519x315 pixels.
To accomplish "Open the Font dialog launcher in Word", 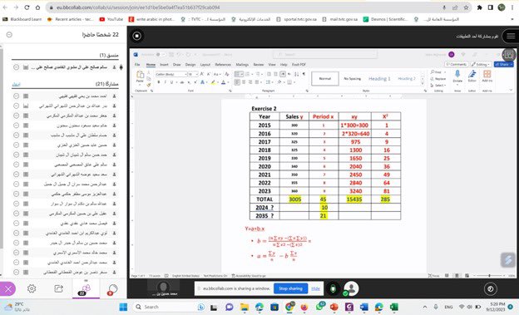I will pos(230,91).
